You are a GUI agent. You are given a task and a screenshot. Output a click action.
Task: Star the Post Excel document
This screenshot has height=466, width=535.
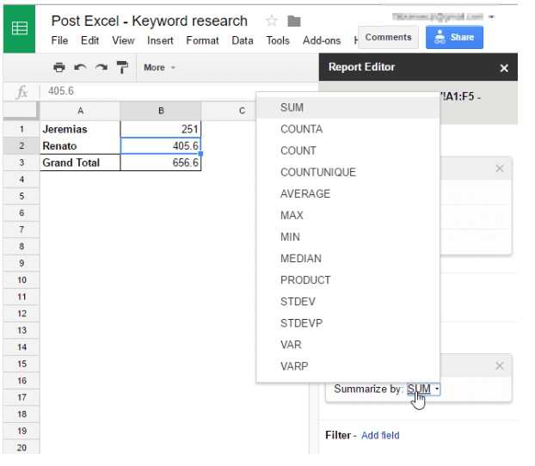pos(271,21)
